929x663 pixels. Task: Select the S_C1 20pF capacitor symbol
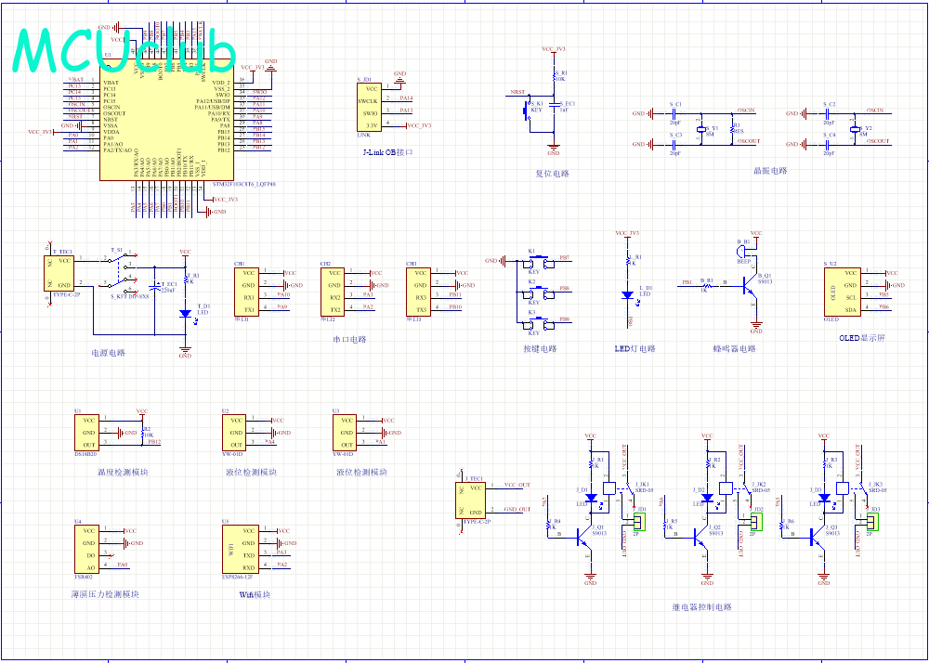[x=675, y=113]
